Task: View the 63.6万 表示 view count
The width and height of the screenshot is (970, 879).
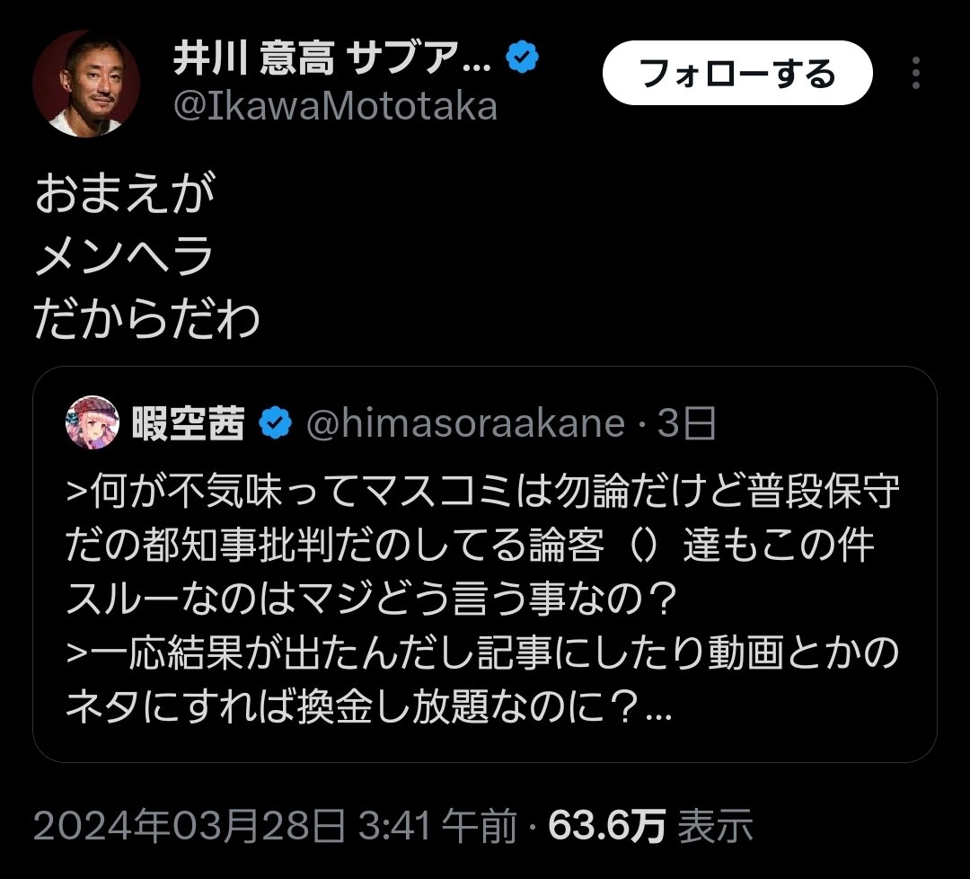Action: pos(650,826)
